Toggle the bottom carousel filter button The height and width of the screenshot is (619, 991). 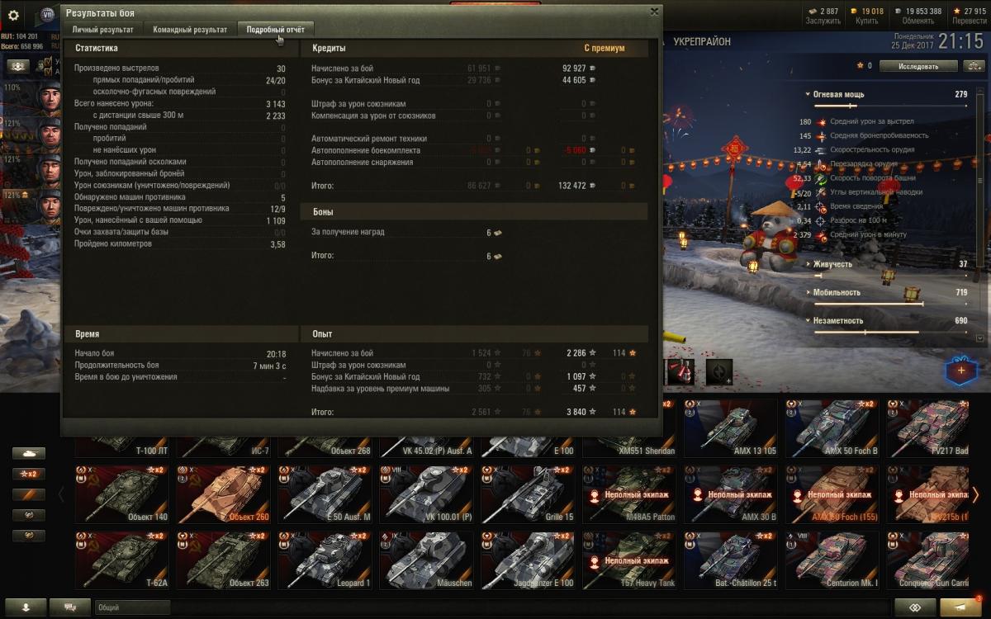click(x=29, y=536)
